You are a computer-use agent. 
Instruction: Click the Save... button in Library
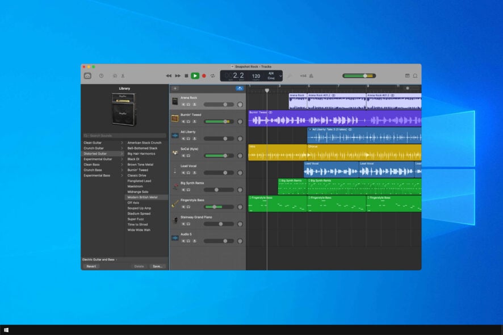157,266
